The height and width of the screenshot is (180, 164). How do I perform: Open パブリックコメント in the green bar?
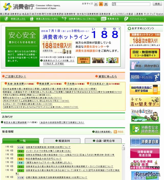[138, 19]
